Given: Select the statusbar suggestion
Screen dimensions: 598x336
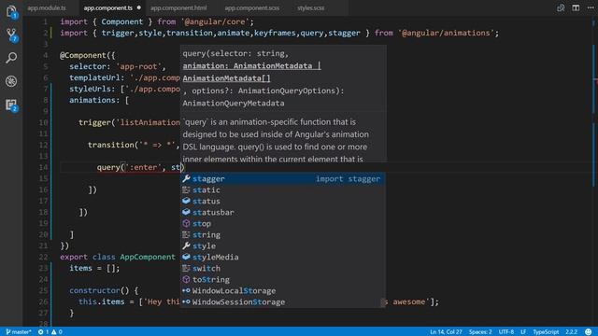Looking at the screenshot, I should click(x=282, y=212).
